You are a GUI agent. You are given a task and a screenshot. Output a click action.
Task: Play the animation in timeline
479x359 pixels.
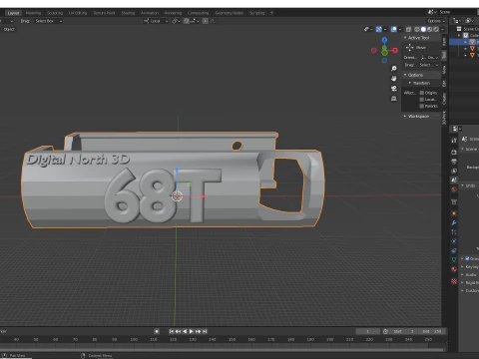[x=191, y=331]
